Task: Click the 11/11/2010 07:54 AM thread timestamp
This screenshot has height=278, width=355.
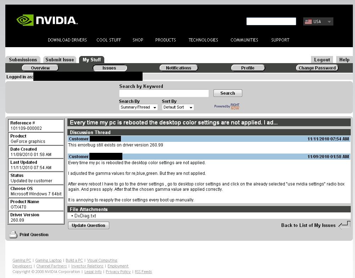Action: [x=328, y=139]
